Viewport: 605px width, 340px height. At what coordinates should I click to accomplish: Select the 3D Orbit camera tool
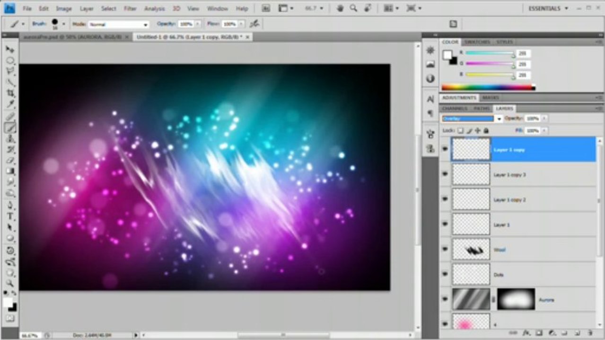[10, 262]
